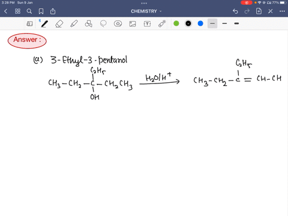The height and width of the screenshot is (216, 288).
Task: Select the Lasso tool
Action: point(103,24)
